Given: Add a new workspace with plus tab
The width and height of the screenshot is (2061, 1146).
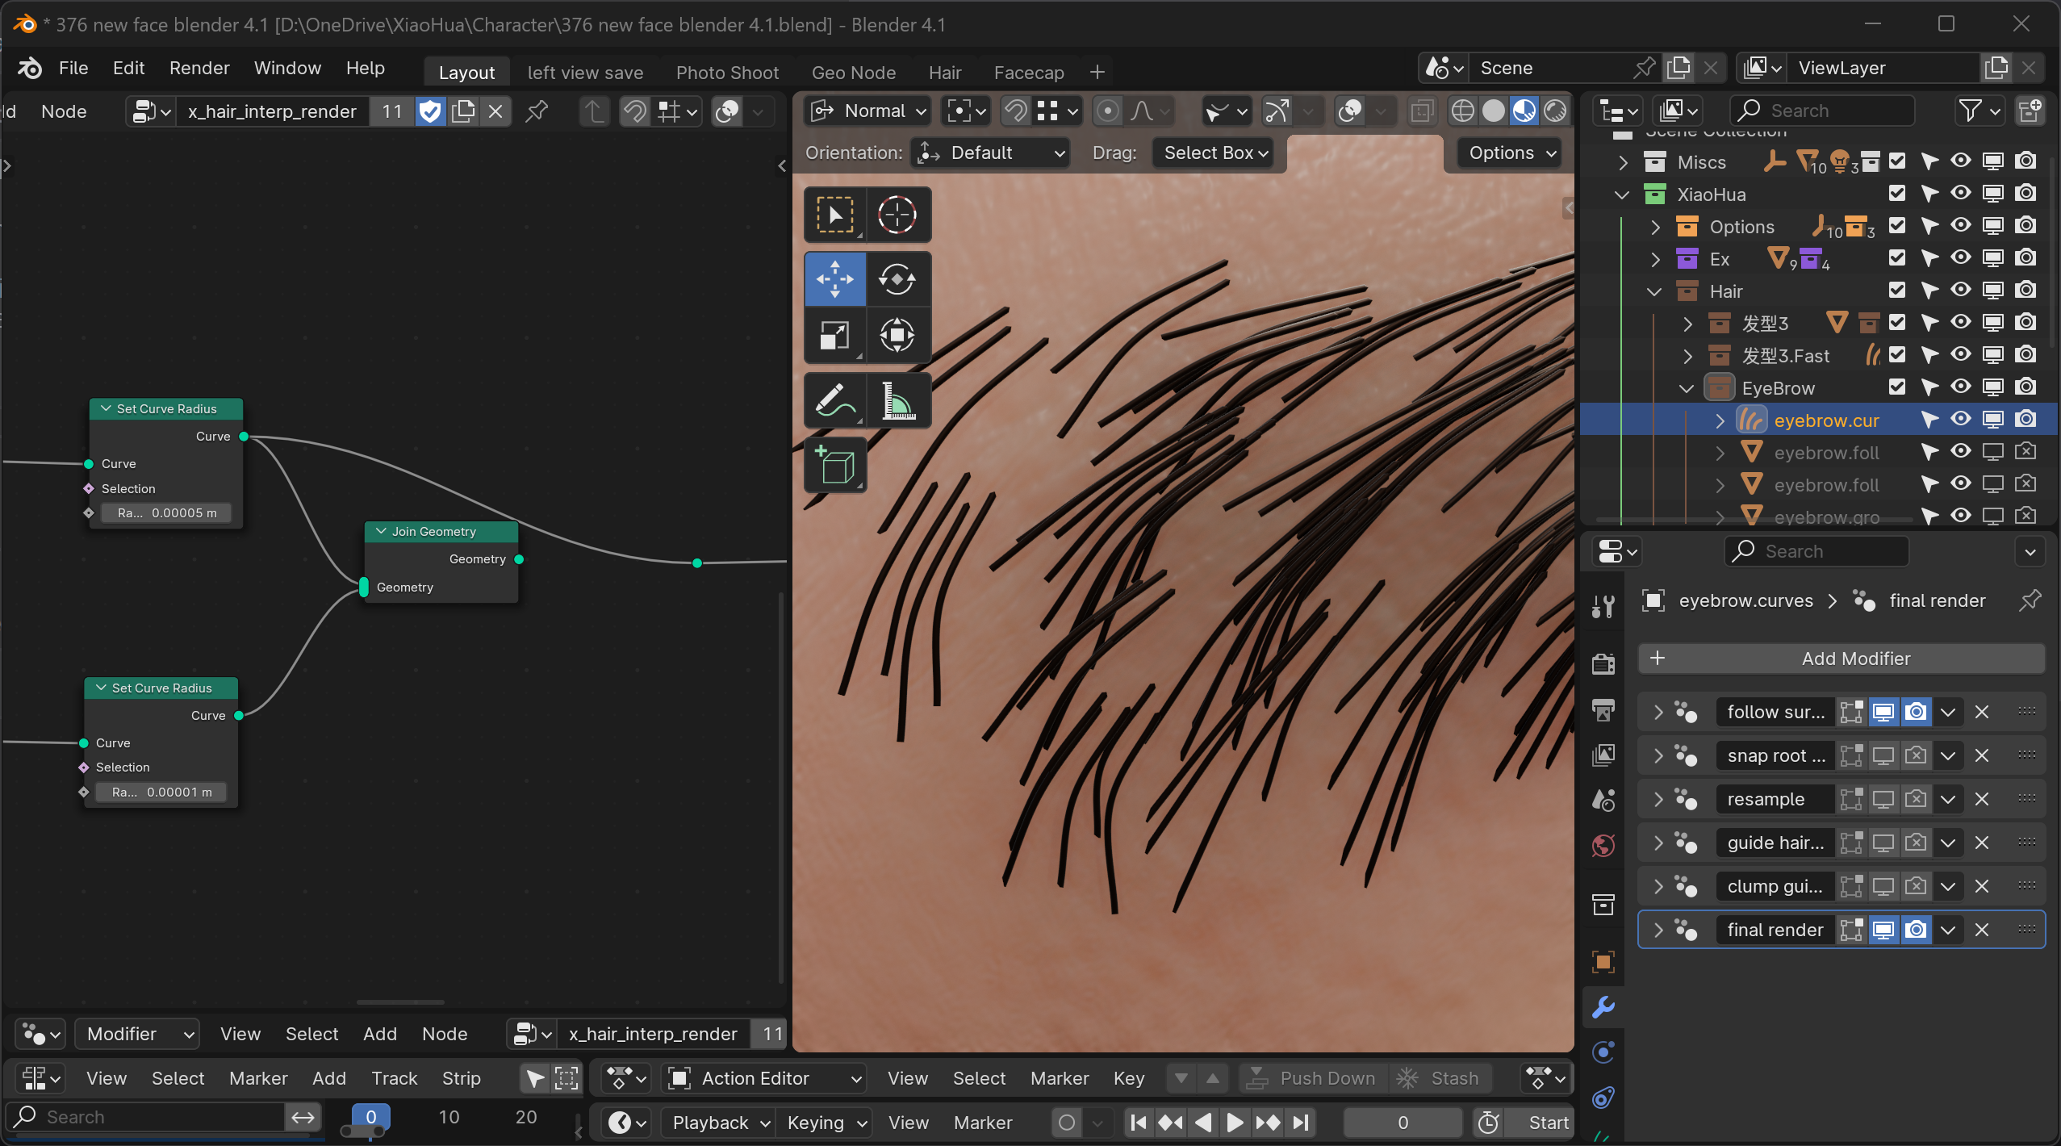Looking at the screenshot, I should click(x=1097, y=73).
